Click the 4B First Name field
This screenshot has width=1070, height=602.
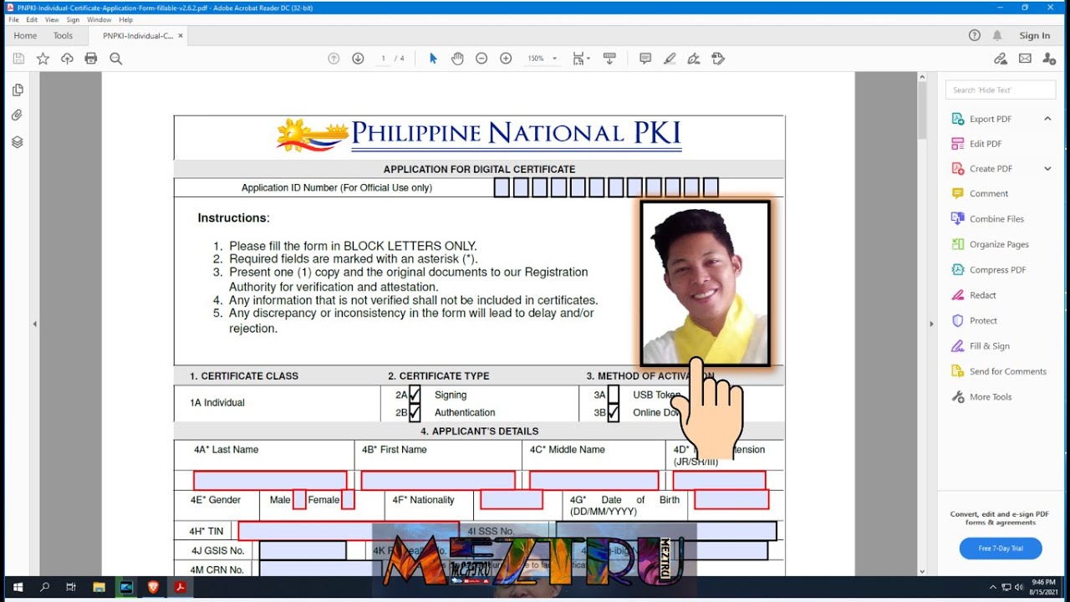pyautogui.click(x=438, y=480)
